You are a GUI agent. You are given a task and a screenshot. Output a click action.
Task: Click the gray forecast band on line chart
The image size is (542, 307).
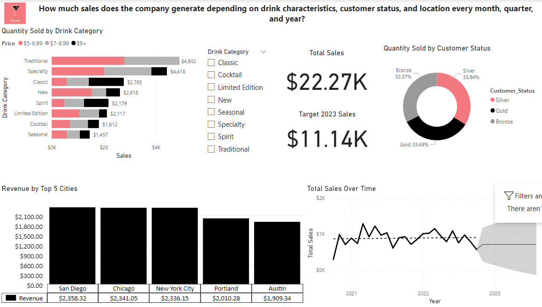(512, 249)
